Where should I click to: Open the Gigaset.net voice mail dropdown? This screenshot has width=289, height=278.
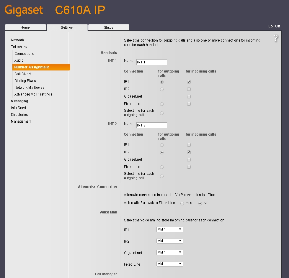coord(169,252)
